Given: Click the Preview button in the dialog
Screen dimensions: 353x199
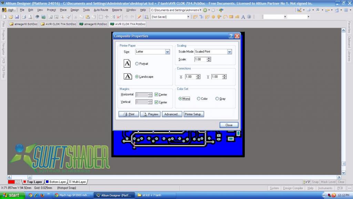Looking at the screenshot, I should (x=150, y=114).
